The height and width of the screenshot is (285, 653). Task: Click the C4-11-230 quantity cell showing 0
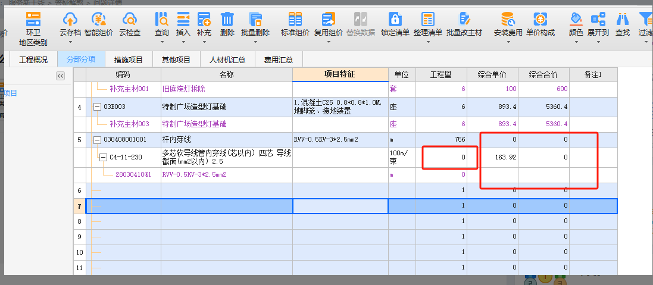(x=441, y=157)
